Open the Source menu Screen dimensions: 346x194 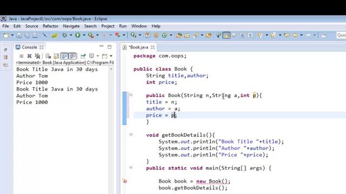[31, 26]
